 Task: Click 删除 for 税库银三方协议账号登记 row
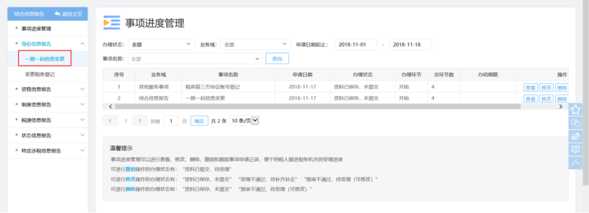point(562,87)
